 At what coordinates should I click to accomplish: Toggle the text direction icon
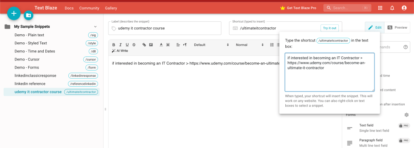185,45
